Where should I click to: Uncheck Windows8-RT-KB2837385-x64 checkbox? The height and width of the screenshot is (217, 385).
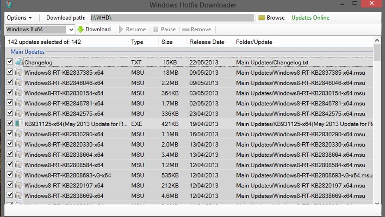point(10,72)
